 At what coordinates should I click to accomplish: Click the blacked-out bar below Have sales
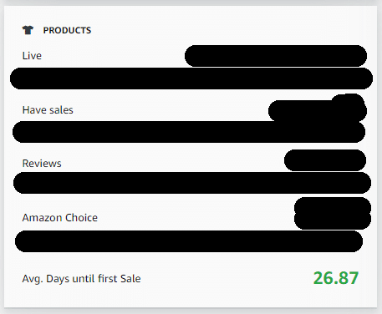click(189, 132)
